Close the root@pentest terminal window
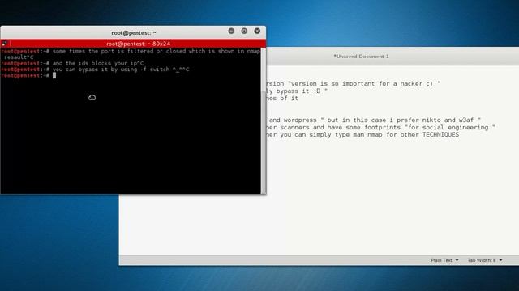 pyautogui.click(x=257, y=31)
